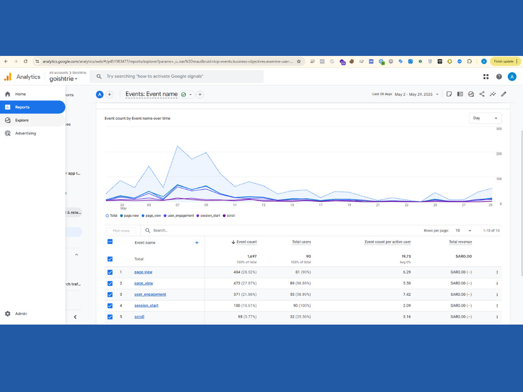The width and height of the screenshot is (523, 392).
Task: Open more options for session_start row
Action: (x=497, y=306)
